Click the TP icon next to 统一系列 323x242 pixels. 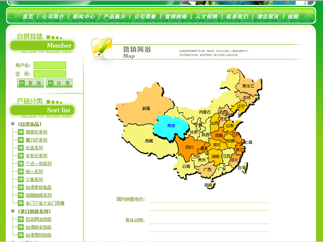21,171
